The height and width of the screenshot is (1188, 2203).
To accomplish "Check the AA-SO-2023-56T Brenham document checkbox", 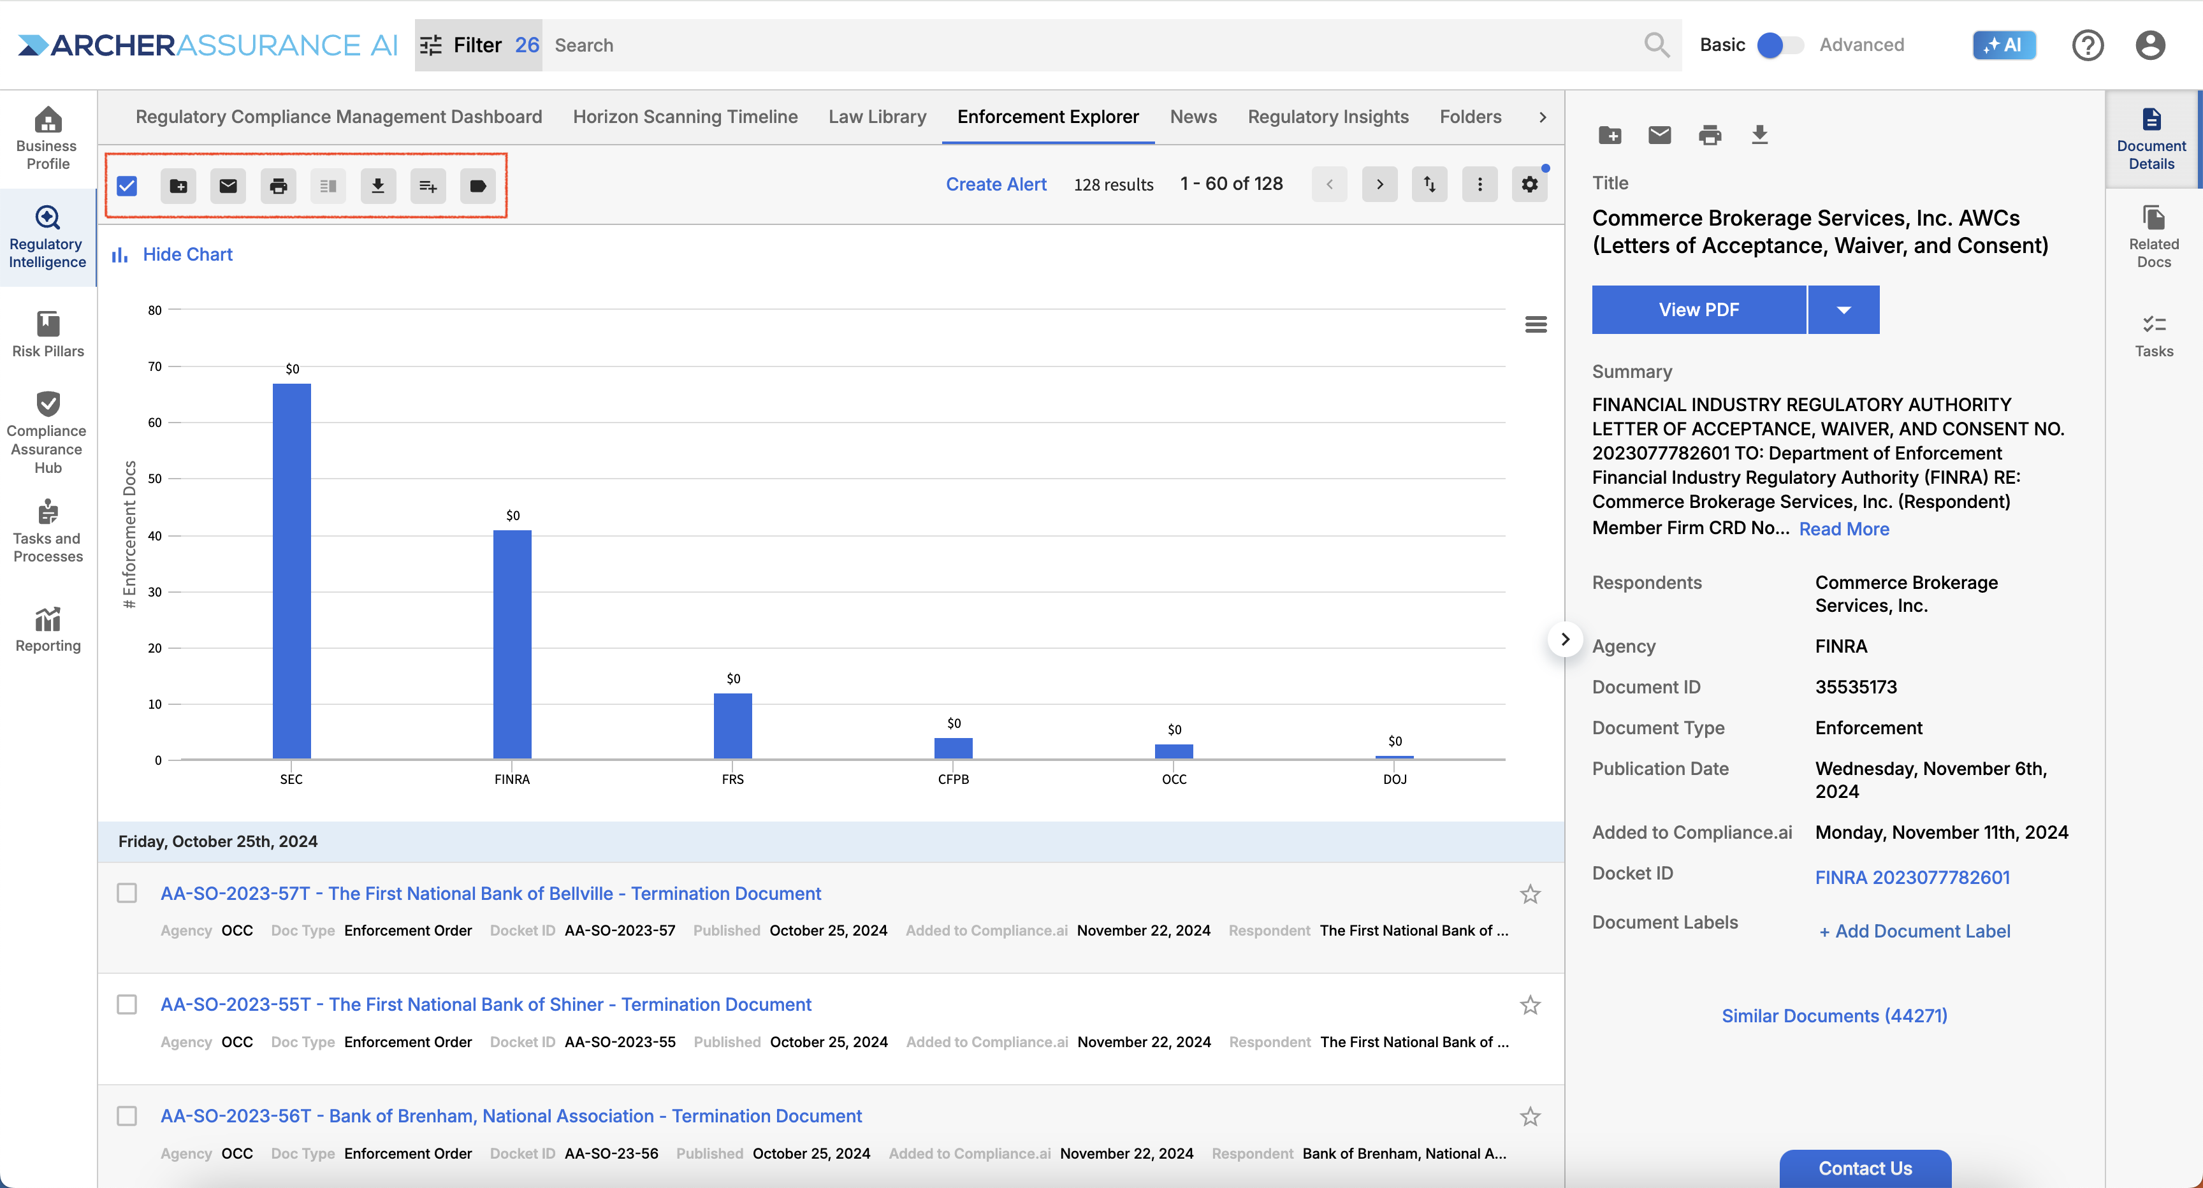I will 127,1115.
